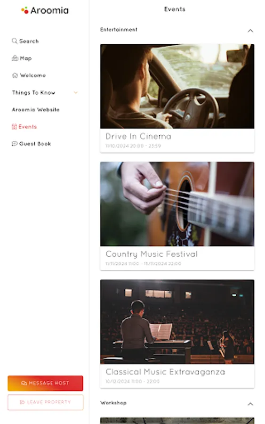Open the Drive In Cinema event photo
Screen dimensions: 265x424
coord(177,86)
